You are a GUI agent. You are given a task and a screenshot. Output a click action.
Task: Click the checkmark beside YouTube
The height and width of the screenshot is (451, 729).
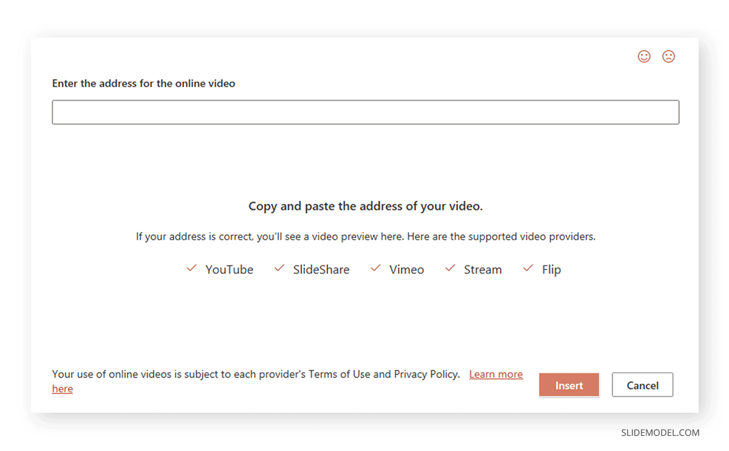click(191, 268)
